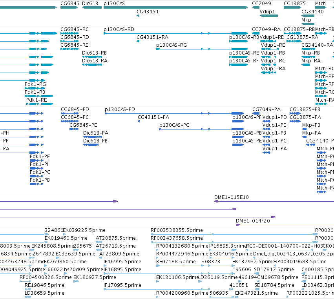The height and width of the screenshot is (299, 334).
Task: Select EST LD38659.5prime
Action: pos(44,293)
